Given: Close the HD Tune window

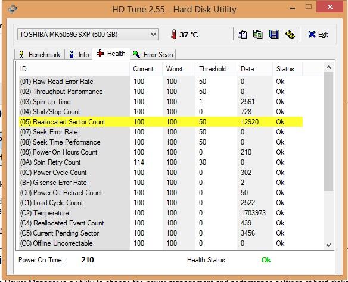Looking at the screenshot, I should [330, 7].
